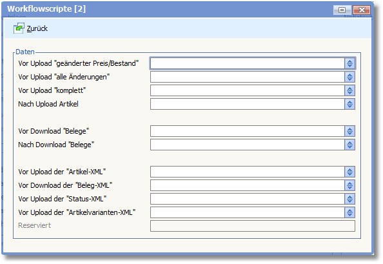Click arrows icon for Vor Upload der "Artikel-XML"
This screenshot has height=264, width=383.
(349, 172)
